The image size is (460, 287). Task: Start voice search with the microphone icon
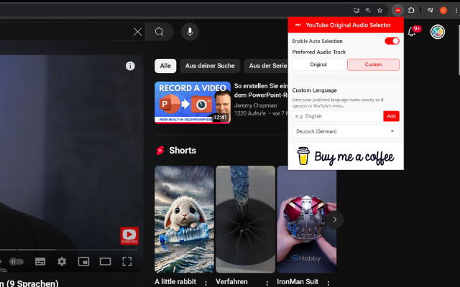pos(190,32)
